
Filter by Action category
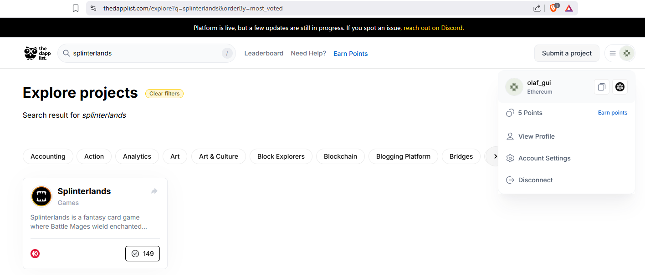[x=94, y=156]
